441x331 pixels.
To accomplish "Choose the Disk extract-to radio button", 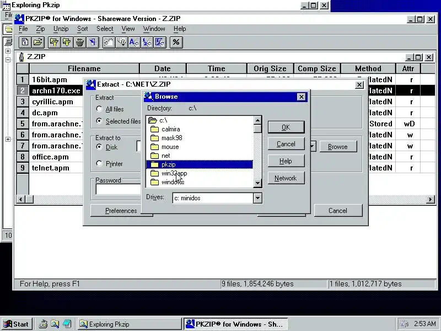I will tap(99, 147).
